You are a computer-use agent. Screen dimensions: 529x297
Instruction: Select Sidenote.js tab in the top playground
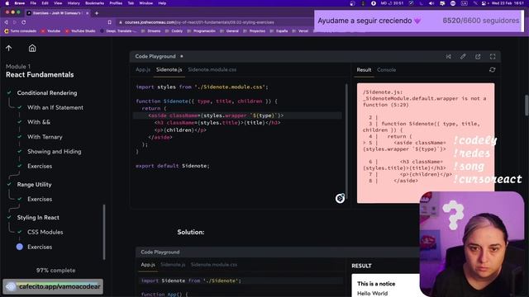pyautogui.click(x=169, y=69)
